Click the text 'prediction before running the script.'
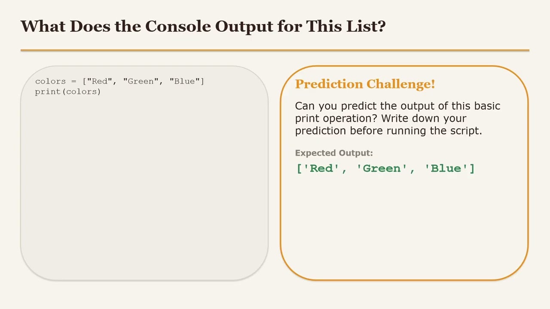550x309 pixels. point(388,131)
